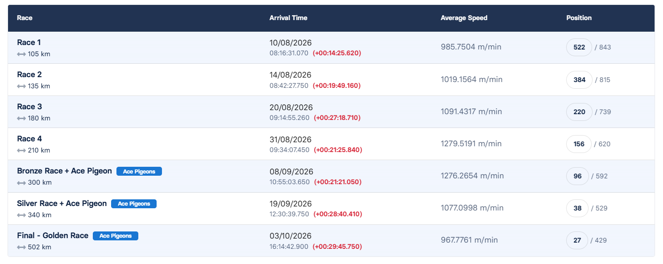This screenshot has width=663, height=264.
Task: Sort by the Arrival Time column header
Action: pyautogui.click(x=288, y=18)
